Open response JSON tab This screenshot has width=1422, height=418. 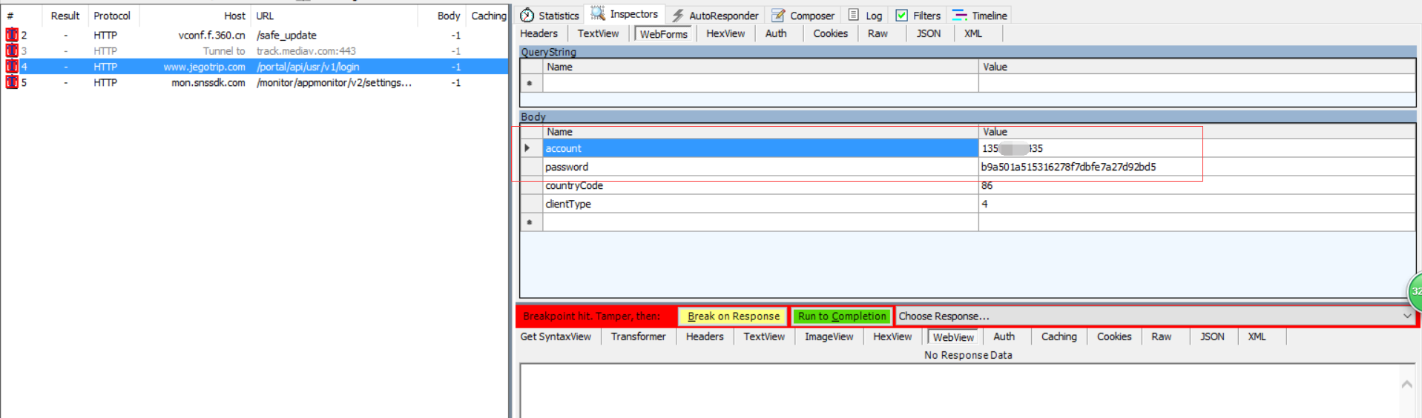tap(1212, 336)
